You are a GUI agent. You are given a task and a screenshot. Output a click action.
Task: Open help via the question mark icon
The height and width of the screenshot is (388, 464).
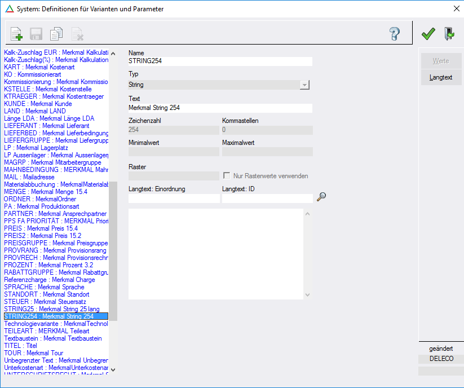[395, 34]
